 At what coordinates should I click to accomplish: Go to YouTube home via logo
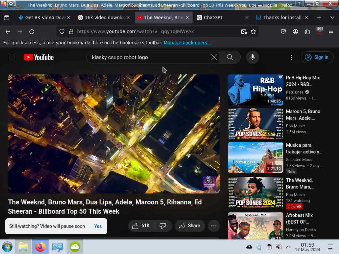point(39,57)
